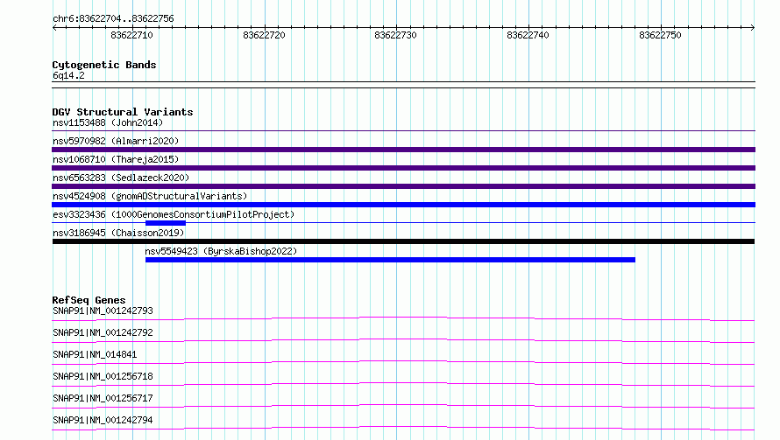780x440 pixels.
Task: Open variant nsv5549423 (ByrskaBishop2022)
Action: pos(222,251)
